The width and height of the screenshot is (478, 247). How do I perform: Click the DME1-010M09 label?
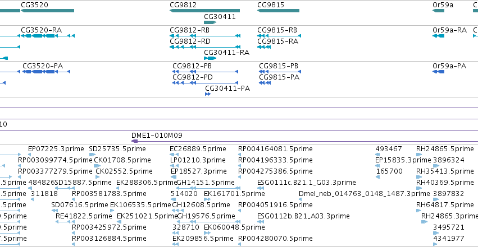(157, 135)
